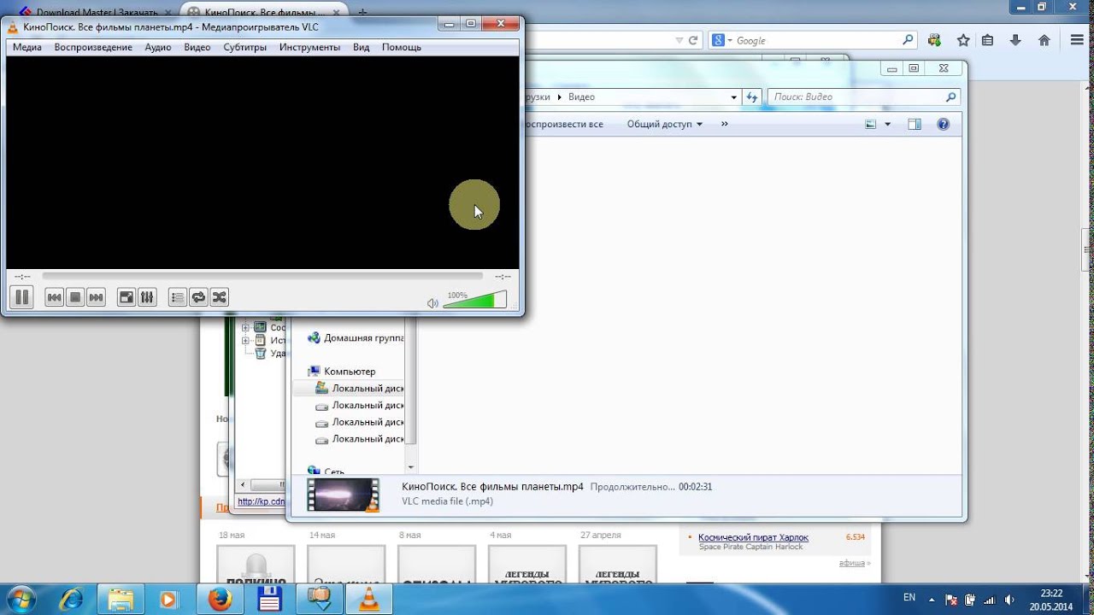
Task: Click Воспроизвести все in Explorer toolbar
Action: point(564,124)
